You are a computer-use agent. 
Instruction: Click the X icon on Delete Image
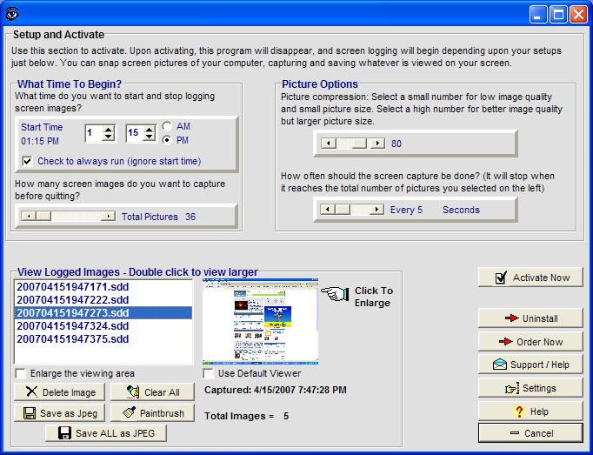pyautogui.click(x=32, y=391)
